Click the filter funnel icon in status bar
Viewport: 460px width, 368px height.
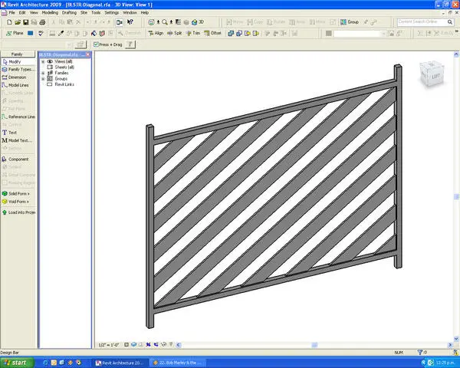coord(420,352)
